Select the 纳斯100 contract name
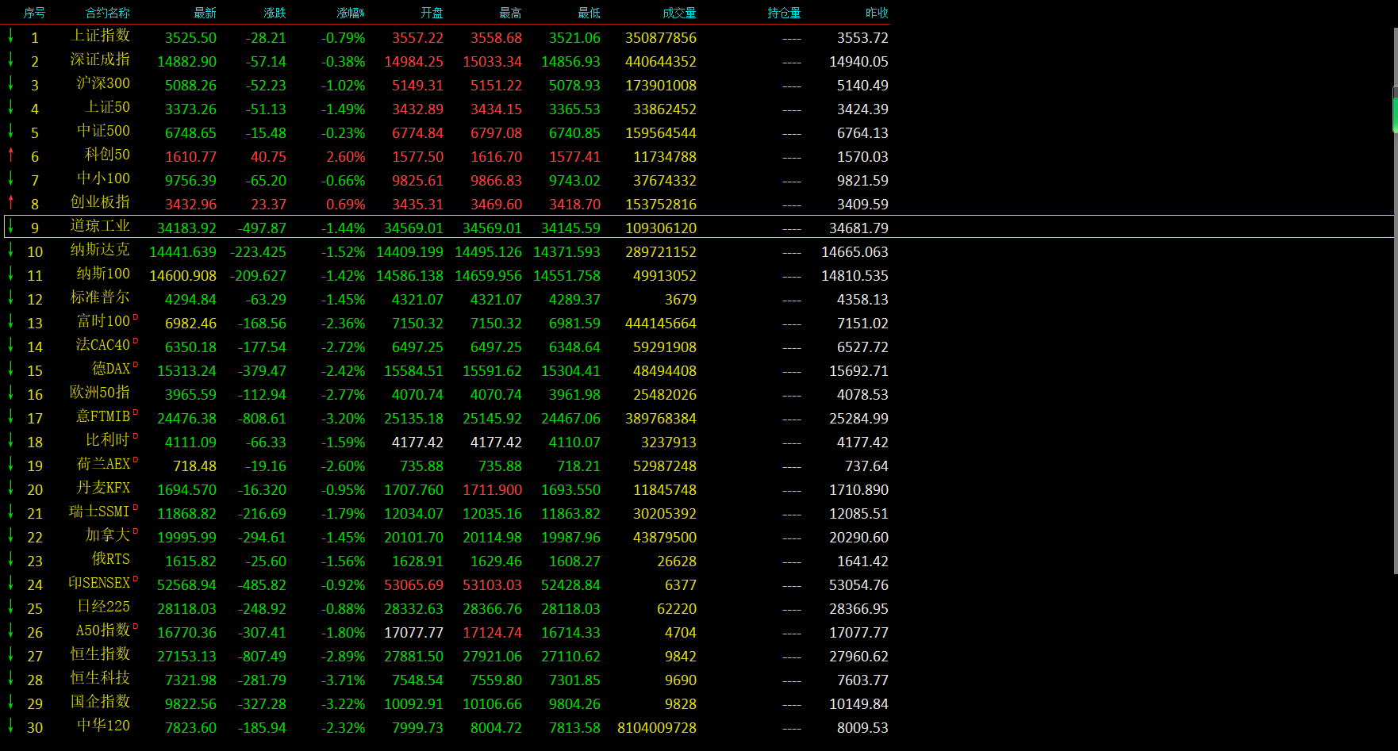 click(x=103, y=274)
